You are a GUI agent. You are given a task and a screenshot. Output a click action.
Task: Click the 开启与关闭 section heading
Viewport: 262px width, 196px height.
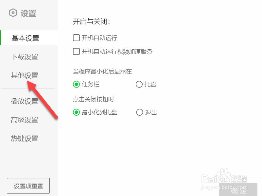pos(91,22)
